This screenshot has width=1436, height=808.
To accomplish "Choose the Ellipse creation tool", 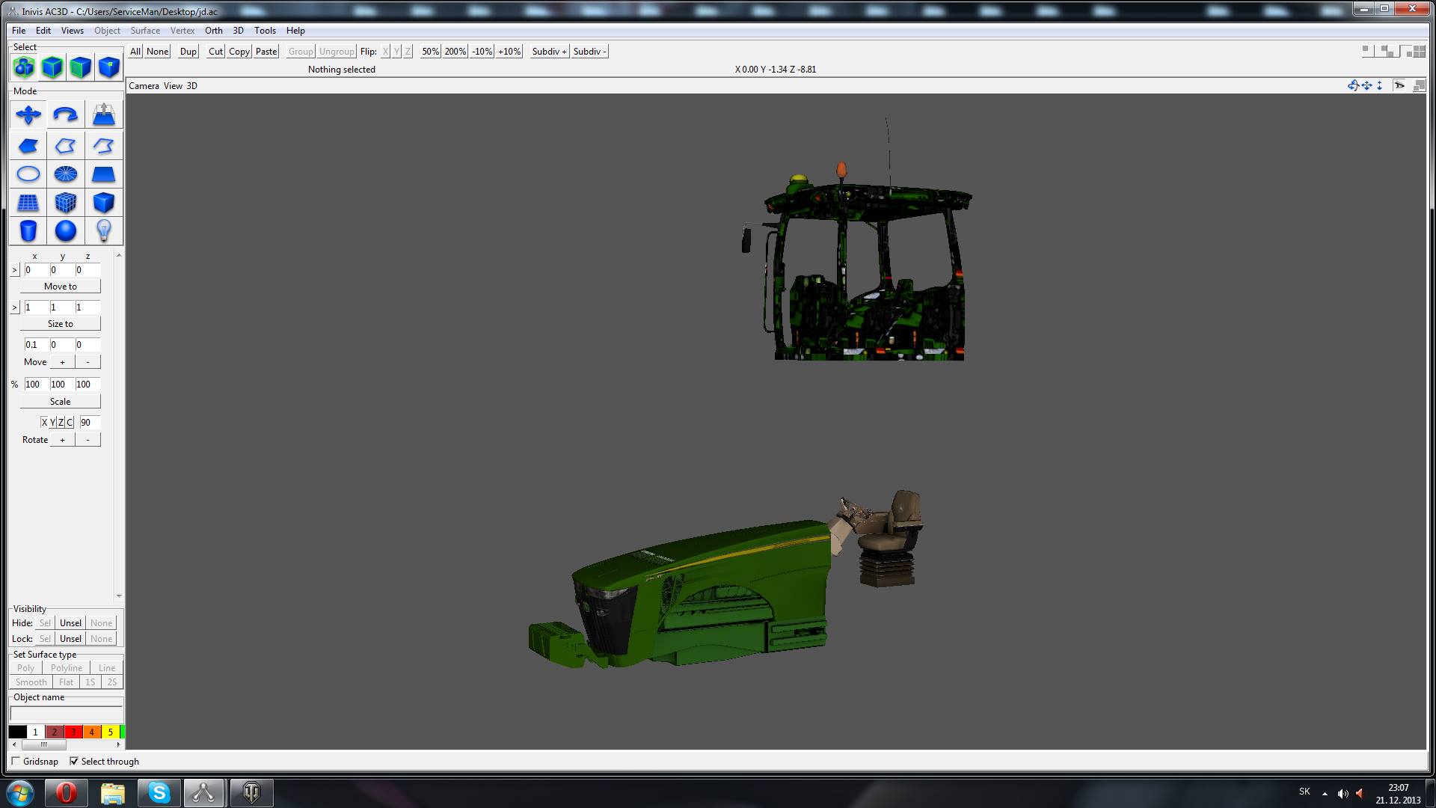I will point(28,174).
